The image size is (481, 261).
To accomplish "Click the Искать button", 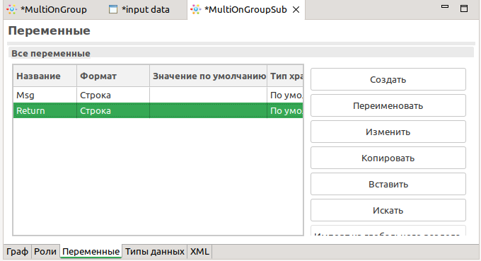I will tap(388, 210).
